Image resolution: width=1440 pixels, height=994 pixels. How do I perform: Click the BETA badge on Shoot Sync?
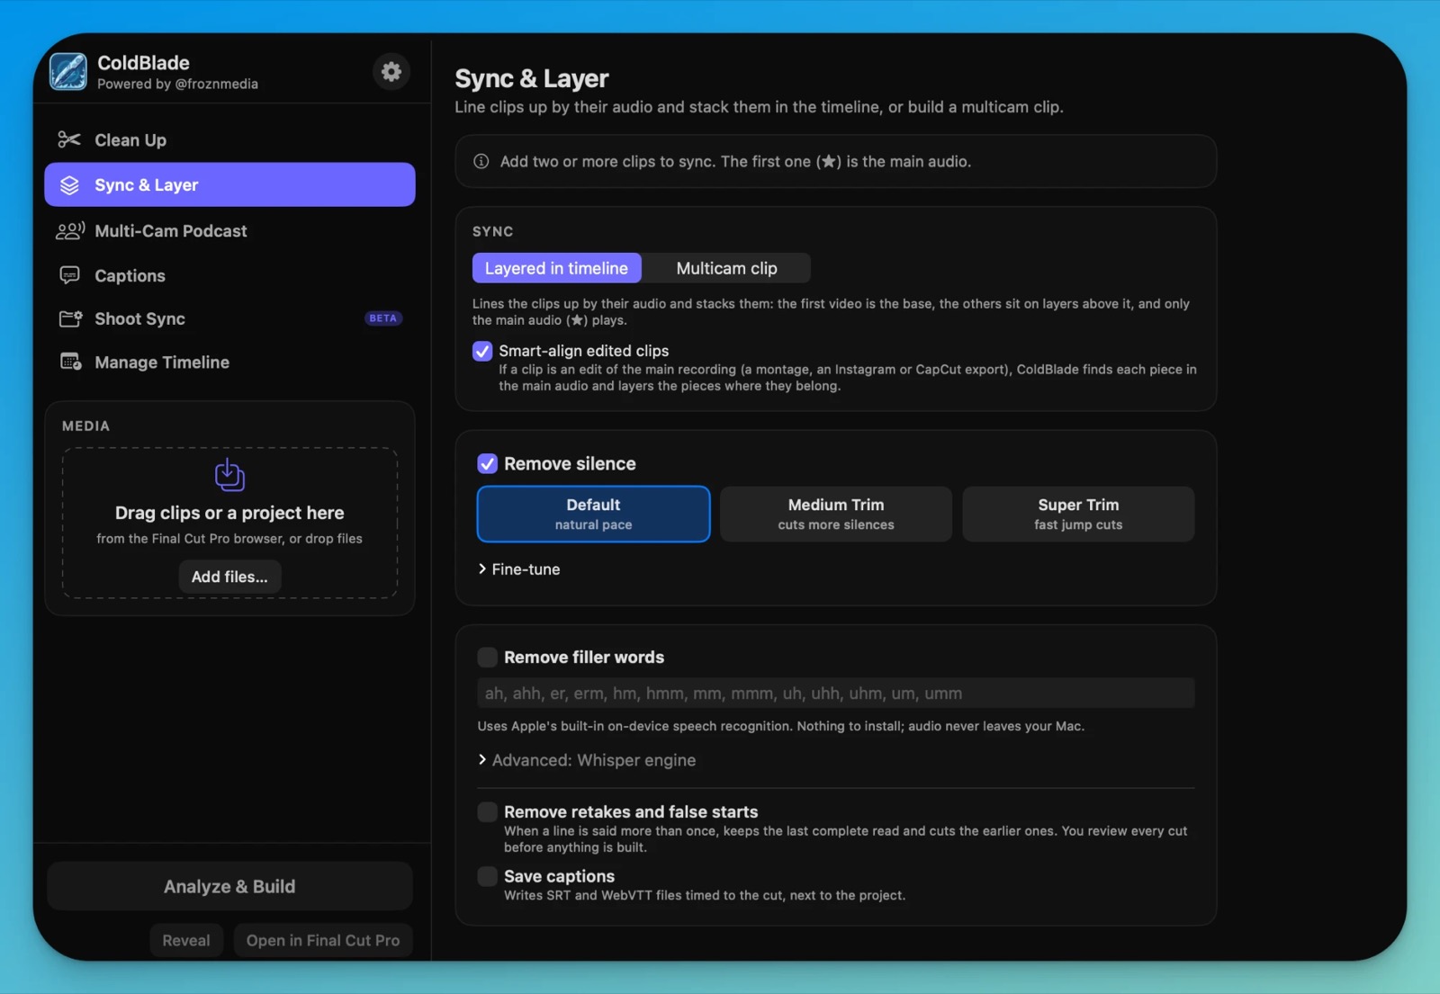click(x=383, y=318)
